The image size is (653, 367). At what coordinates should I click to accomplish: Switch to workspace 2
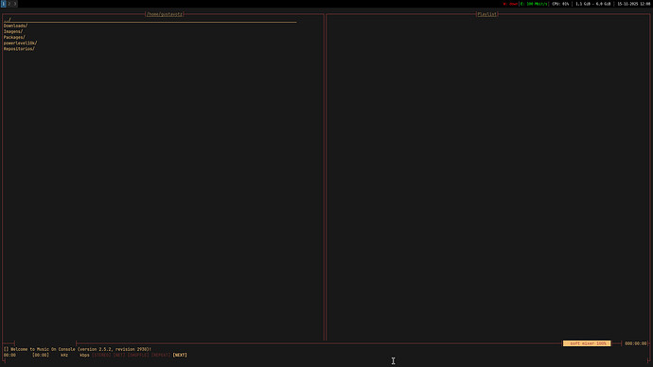tap(9, 4)
